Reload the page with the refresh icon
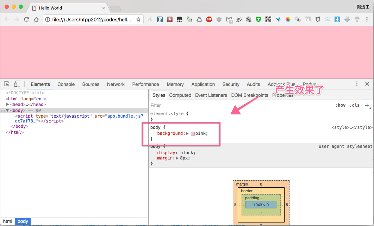The width and height of the screenshot is (374, 226). coord(26,19)
